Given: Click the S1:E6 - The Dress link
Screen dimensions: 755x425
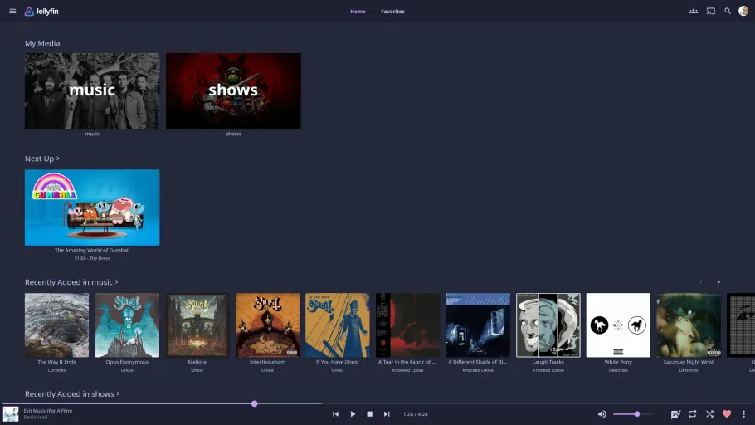Looking at the screenshot, I should pos(92,258).
